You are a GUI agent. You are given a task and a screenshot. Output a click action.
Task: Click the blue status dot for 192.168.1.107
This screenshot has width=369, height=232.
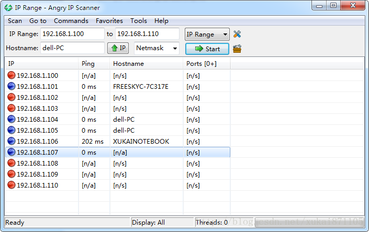point(12,152)
